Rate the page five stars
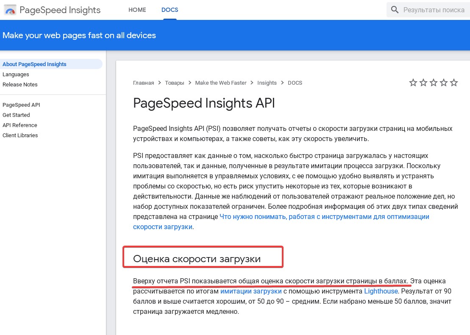 (x=454, y=83)
